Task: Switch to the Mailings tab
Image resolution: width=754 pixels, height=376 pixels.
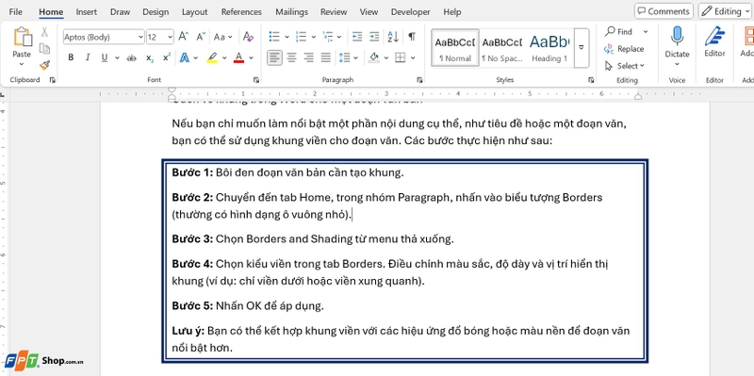Action: pos(292,12)
